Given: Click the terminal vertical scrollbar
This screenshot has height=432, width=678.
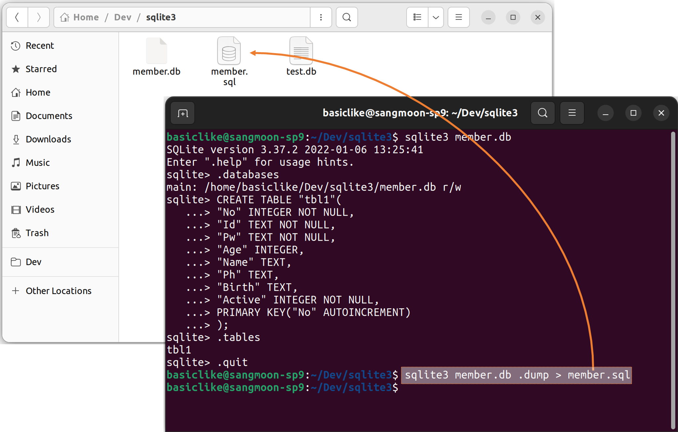Looking at the screenshot, I should (x=673, y=281).
